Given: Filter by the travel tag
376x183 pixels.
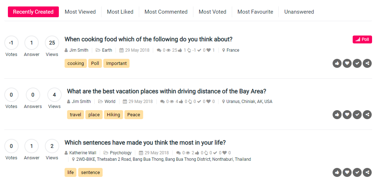Looking at the screenshot, I should [75, 115].
